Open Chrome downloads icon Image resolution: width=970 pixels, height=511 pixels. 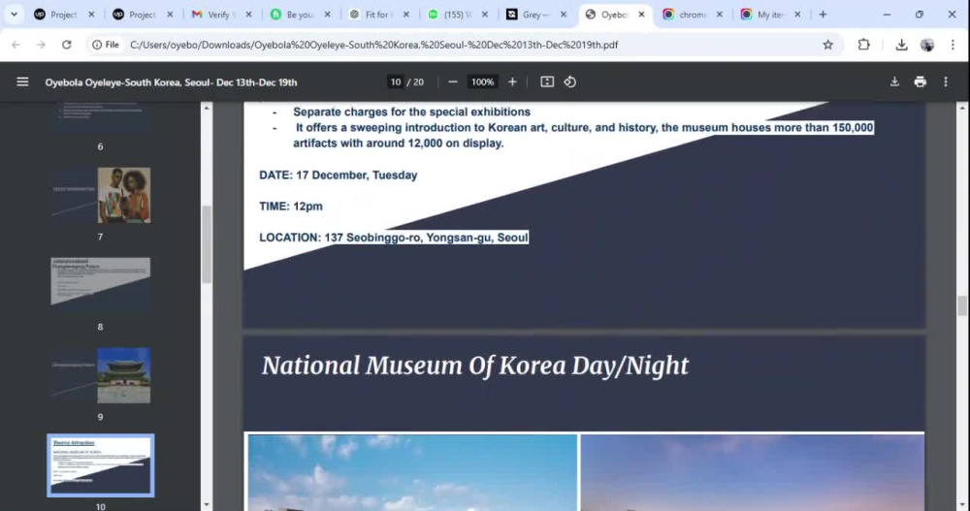[901, 45]
